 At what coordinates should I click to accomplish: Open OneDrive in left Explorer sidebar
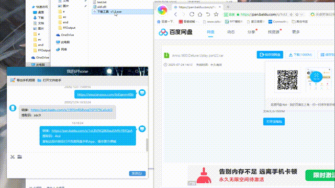point(40,57)
